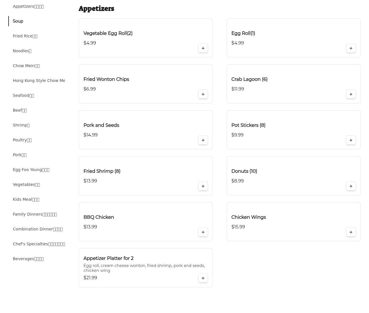The width and height of the screenshot is (369, 313).
Task: Click plus icon for Donuts (10)
Action: click(351, 186)
